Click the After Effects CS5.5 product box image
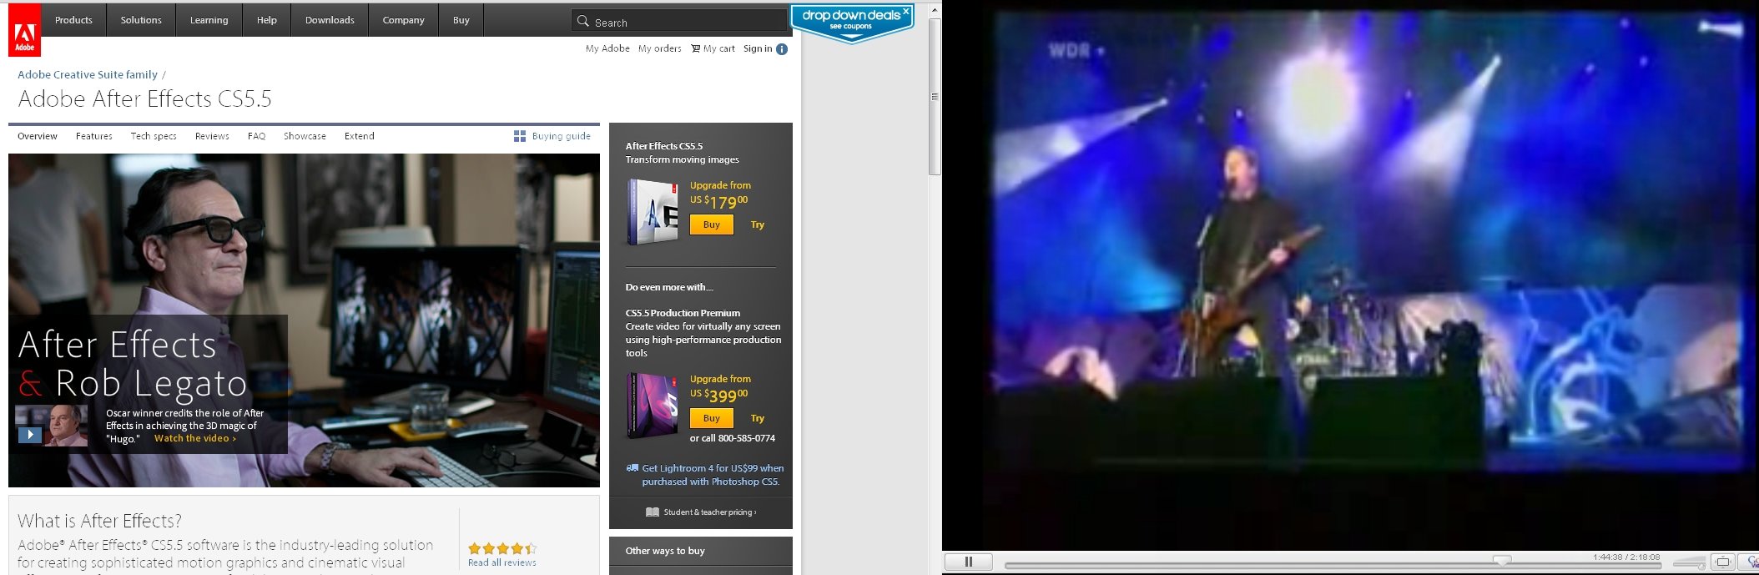This screenshot has width=1759, height=575. click(653, 212)
